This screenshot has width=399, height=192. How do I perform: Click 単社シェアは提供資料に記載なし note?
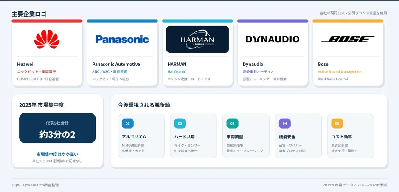pyautogui.click(x=57, y=161)
